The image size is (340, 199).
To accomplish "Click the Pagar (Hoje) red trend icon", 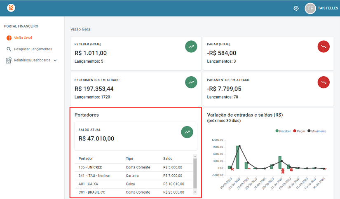I will [324, 47].
